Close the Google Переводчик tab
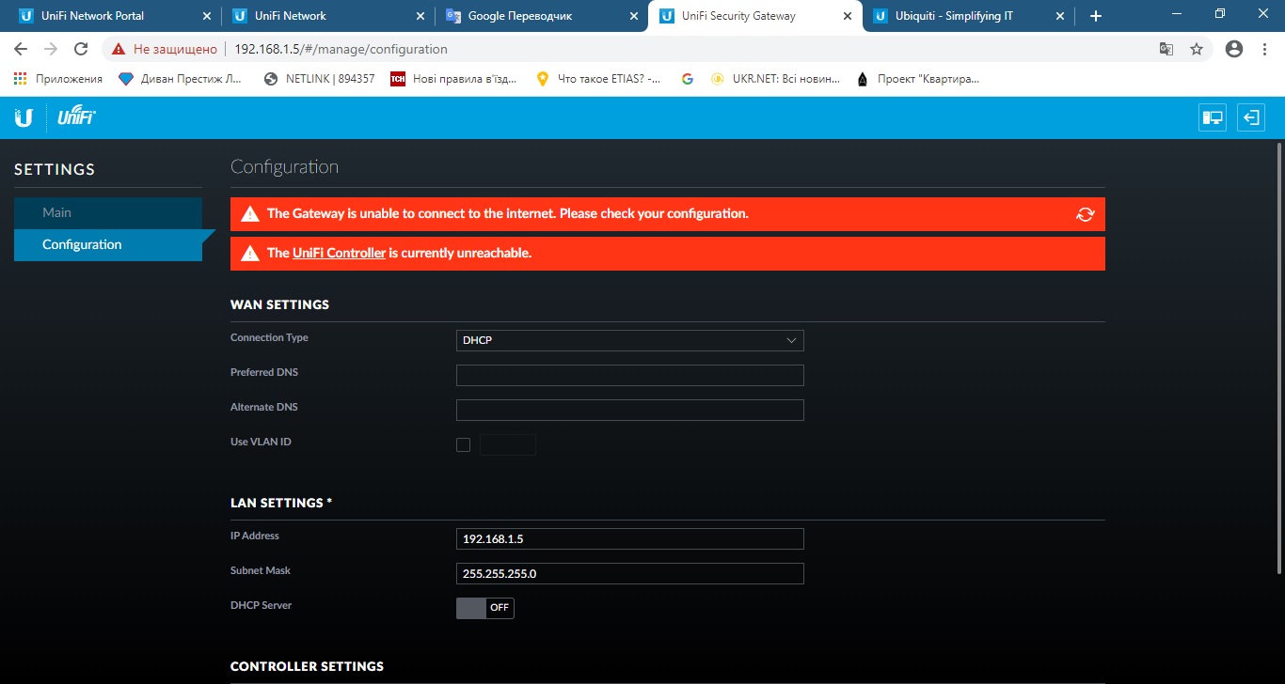This screenshot has width=1285, height=684. point(634,16)
